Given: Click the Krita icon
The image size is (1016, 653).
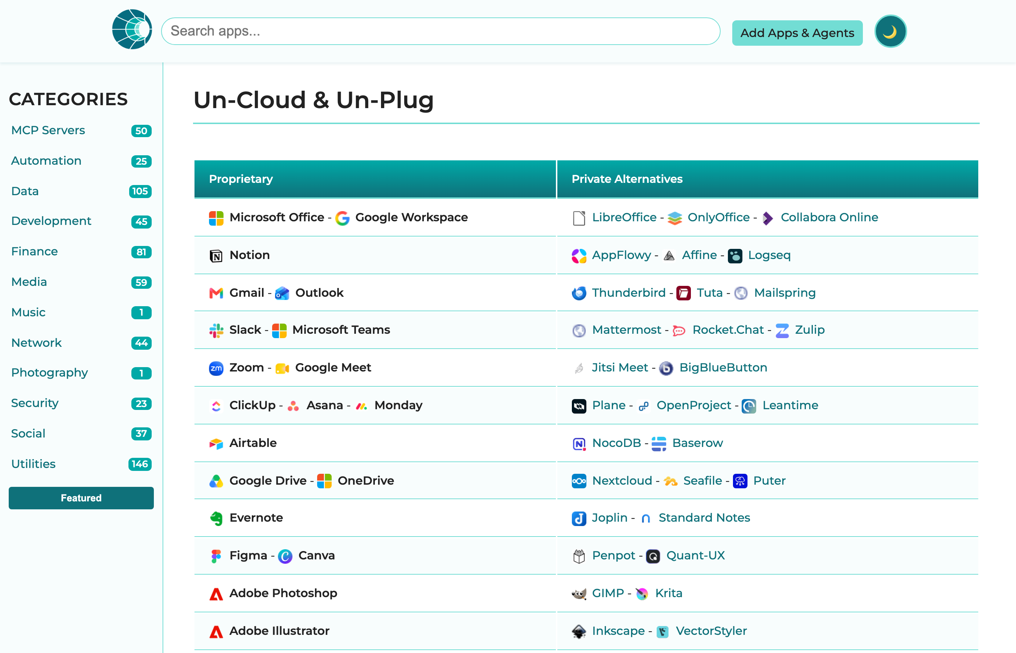Looking at the screenshot, I should [642, 594].
